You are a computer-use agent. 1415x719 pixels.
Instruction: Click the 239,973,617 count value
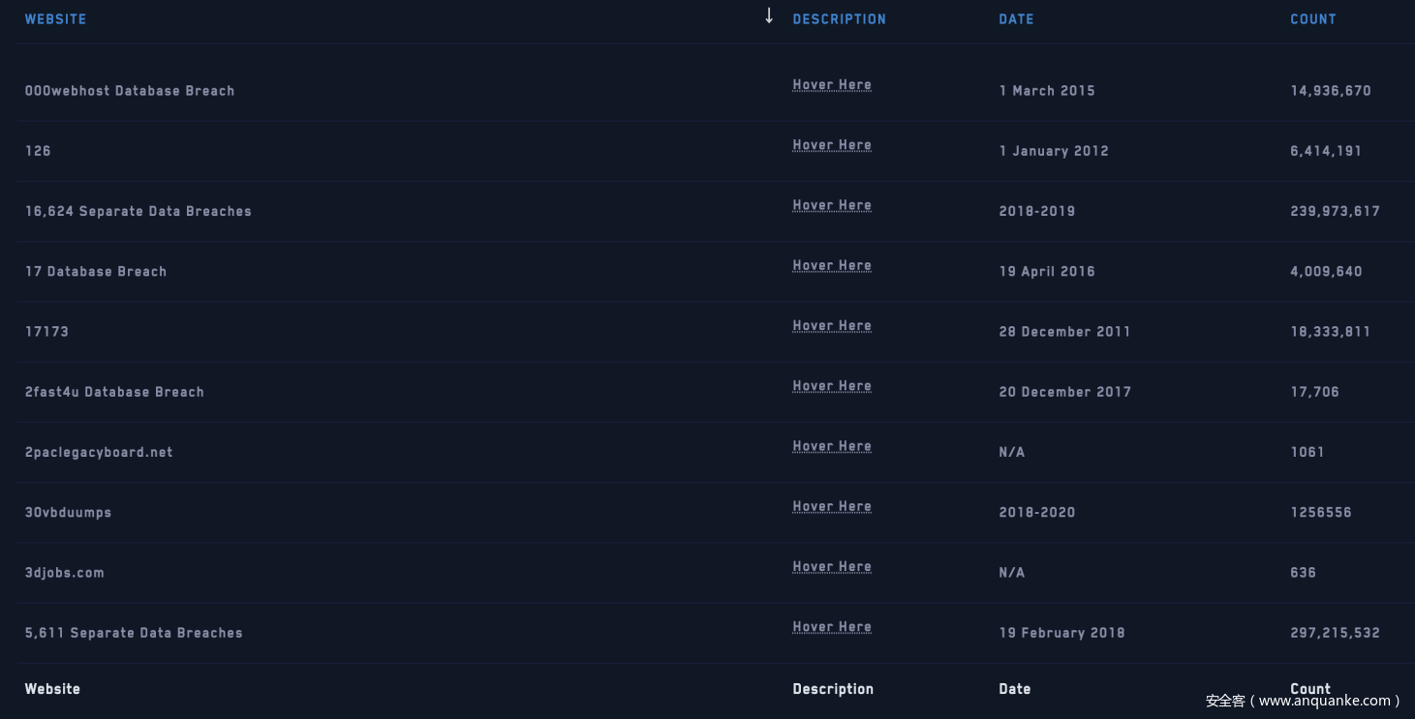1334,211
